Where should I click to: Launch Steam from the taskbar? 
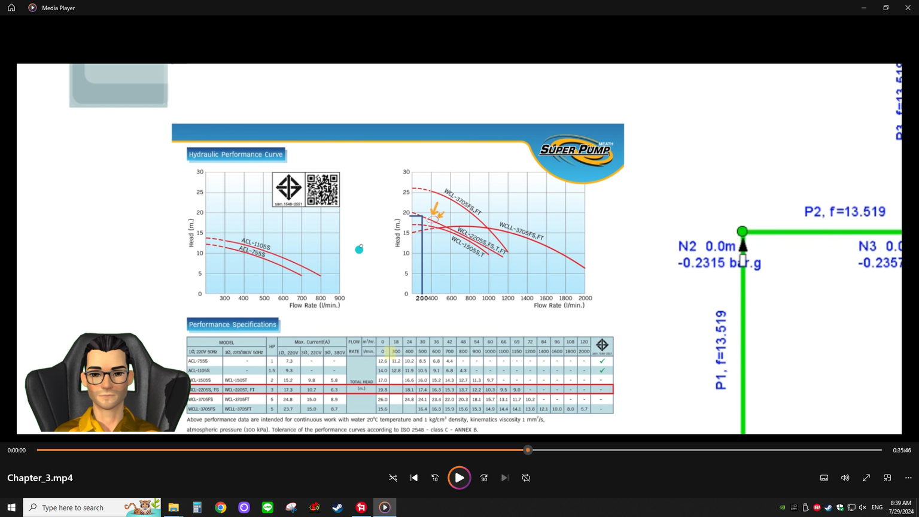(x=337, y=507)
